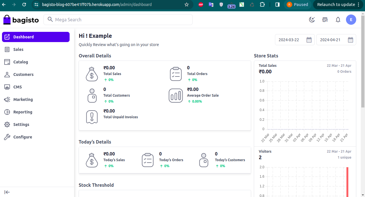Bookmark this page with the star icon

pyautogui.click(x=187, y=5)
